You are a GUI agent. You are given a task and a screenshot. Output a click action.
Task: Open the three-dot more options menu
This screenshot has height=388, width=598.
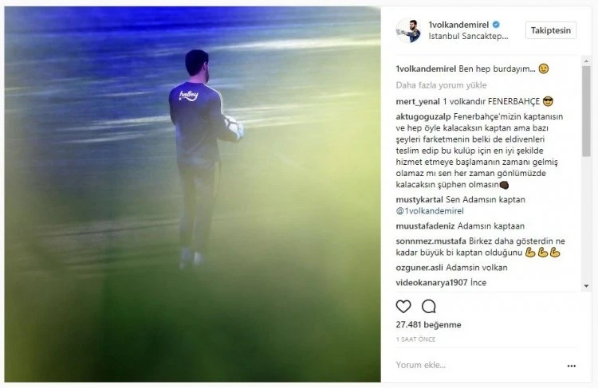pos(572,366)
